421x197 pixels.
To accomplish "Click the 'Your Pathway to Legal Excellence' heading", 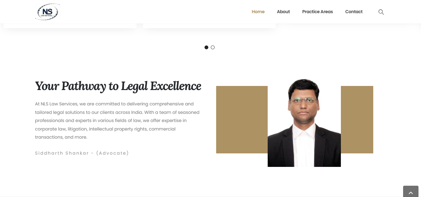I will 118,86.
